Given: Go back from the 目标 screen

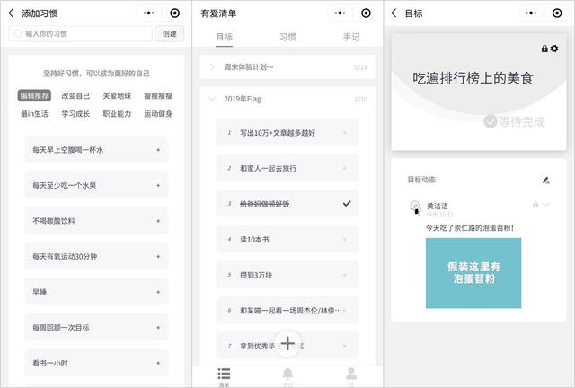Looking at the screenshot, I should tap(394, 13).
